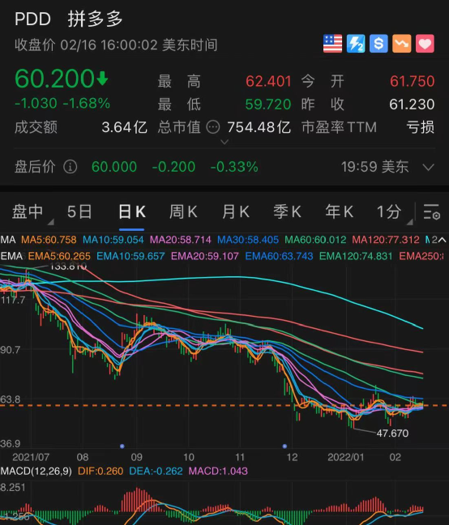Tap the MA5:60.758 indicator value
The image size is (449, 525).
point(49,240)
